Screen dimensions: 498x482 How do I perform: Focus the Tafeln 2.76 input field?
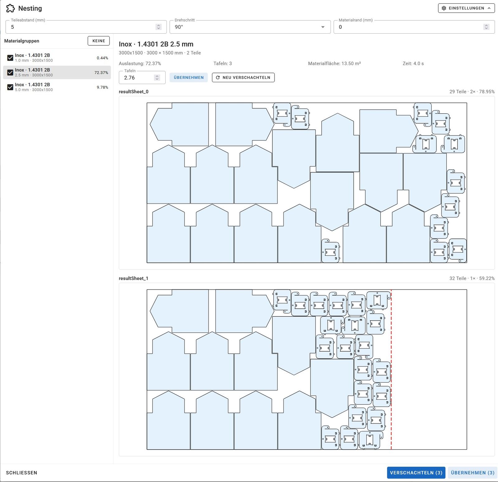142,78
